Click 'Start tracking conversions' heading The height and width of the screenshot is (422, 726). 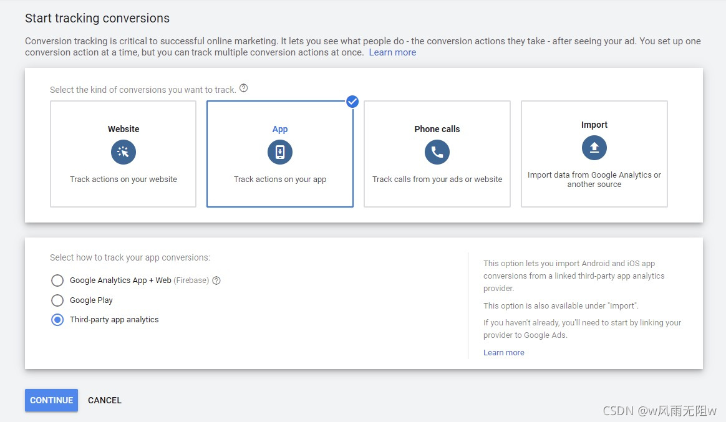[x=97, y=18]
